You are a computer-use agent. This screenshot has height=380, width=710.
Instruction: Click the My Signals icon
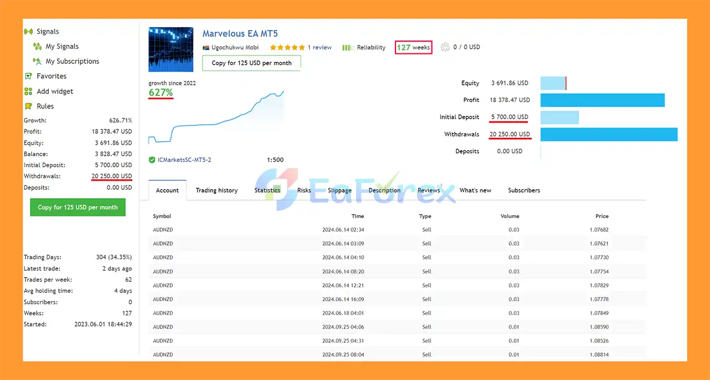(37, 47)
